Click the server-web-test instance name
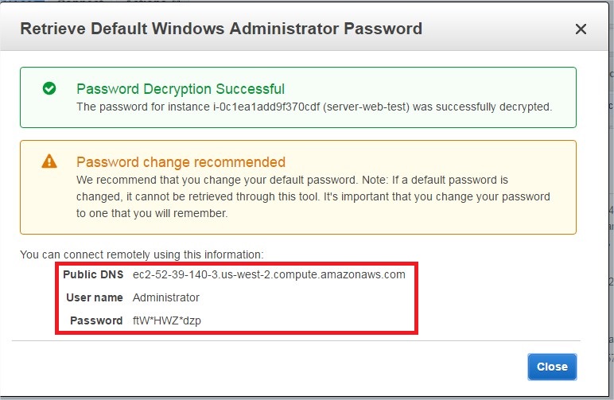Screen dimensions: 614x400 366,107
